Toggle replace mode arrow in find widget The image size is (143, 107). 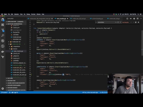pyautogui.click(x=96, y=22)
